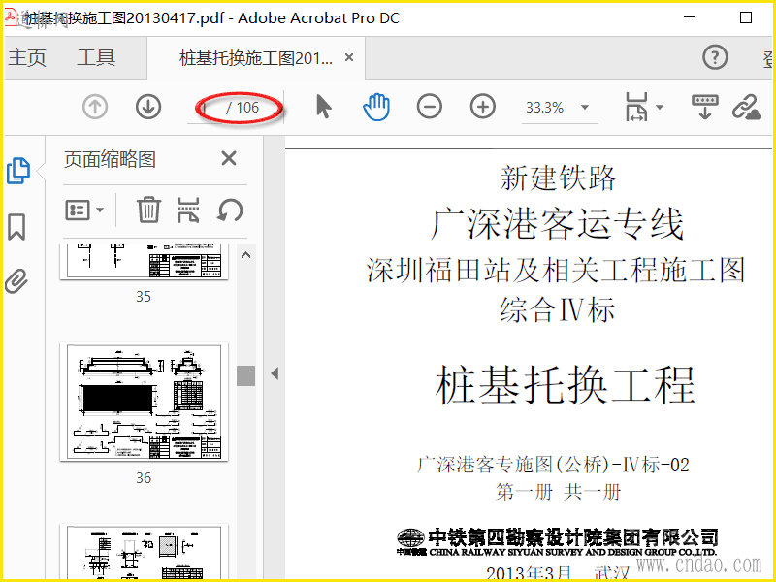Select page 35 thumbnail
This screenshot has width=776, height=582.
(144, 262)
